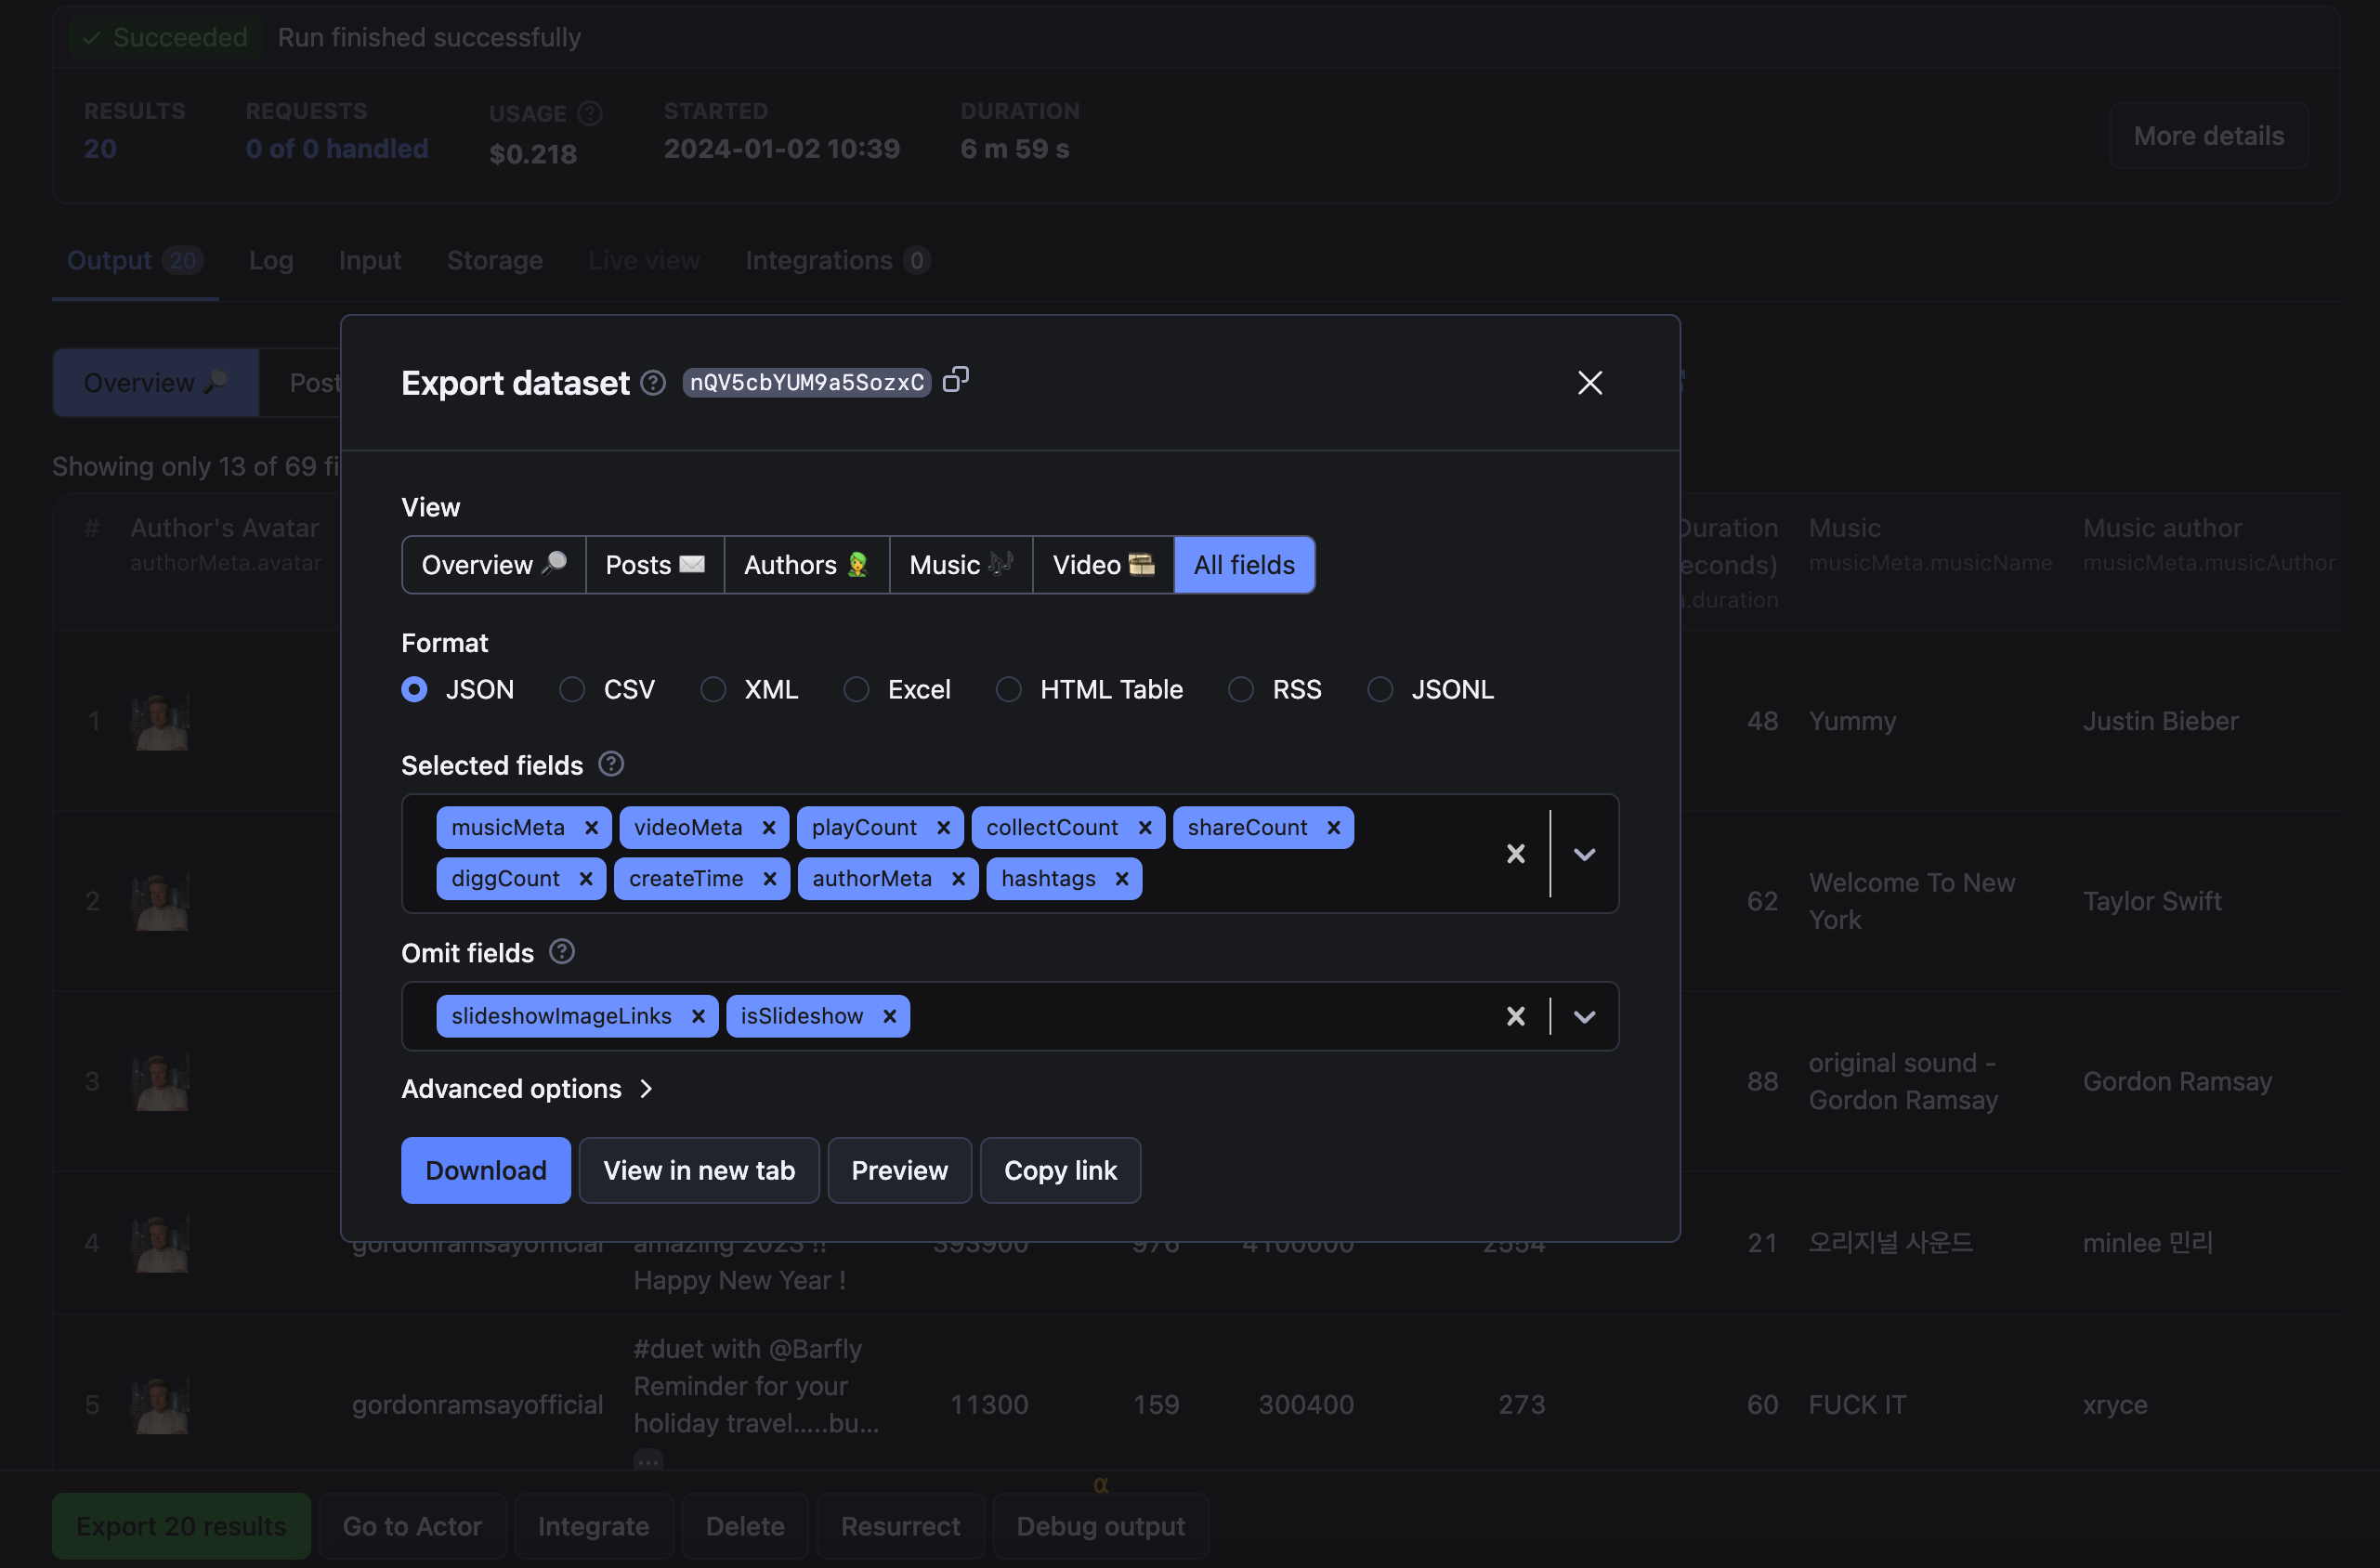Click the Omit fields help icon
Viewport: 2380px width, 1568px height.
point(562,951)
